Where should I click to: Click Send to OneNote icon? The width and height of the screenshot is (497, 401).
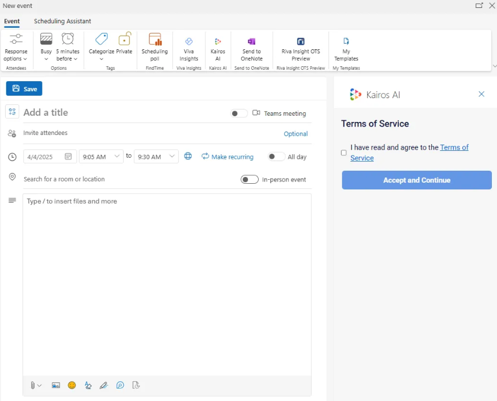[x=251, y=47]
